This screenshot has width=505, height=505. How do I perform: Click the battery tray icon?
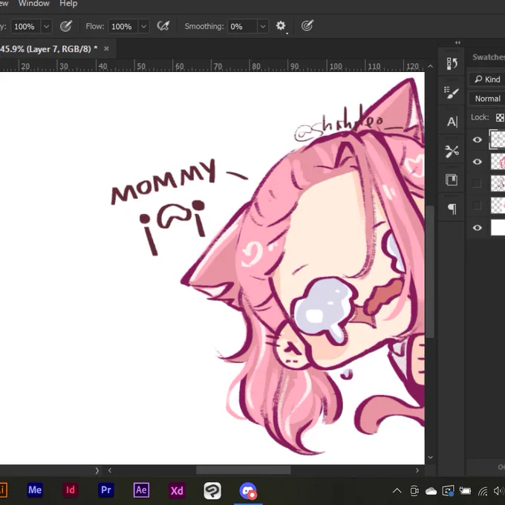pyautogui.click(x=465, y=491)
